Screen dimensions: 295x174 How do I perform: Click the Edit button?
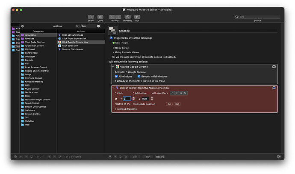click(x=135, y=157)
